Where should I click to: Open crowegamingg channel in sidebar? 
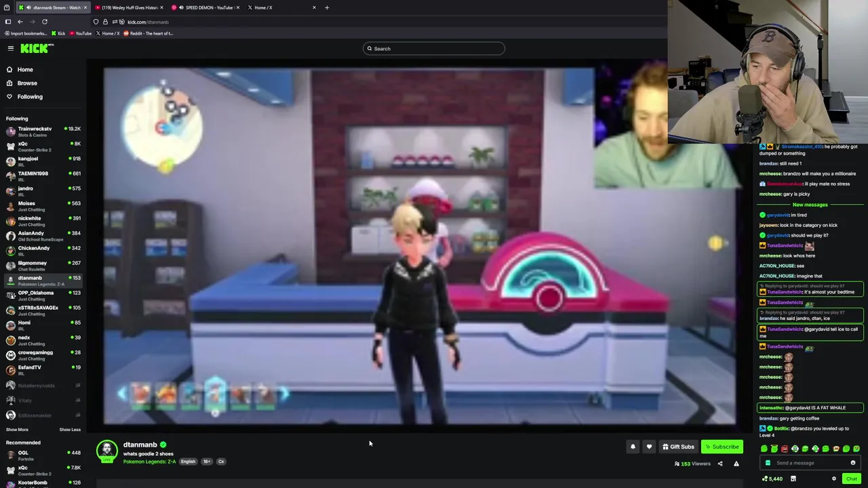click(x=43, y=355)
